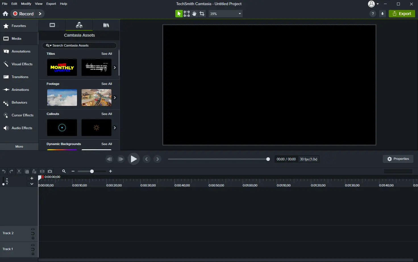The height and width of the screenshot is (262, 418).
Task: Toggle Track 1 visibility eye
Action: pyautogui.click(x=33, y=245)
